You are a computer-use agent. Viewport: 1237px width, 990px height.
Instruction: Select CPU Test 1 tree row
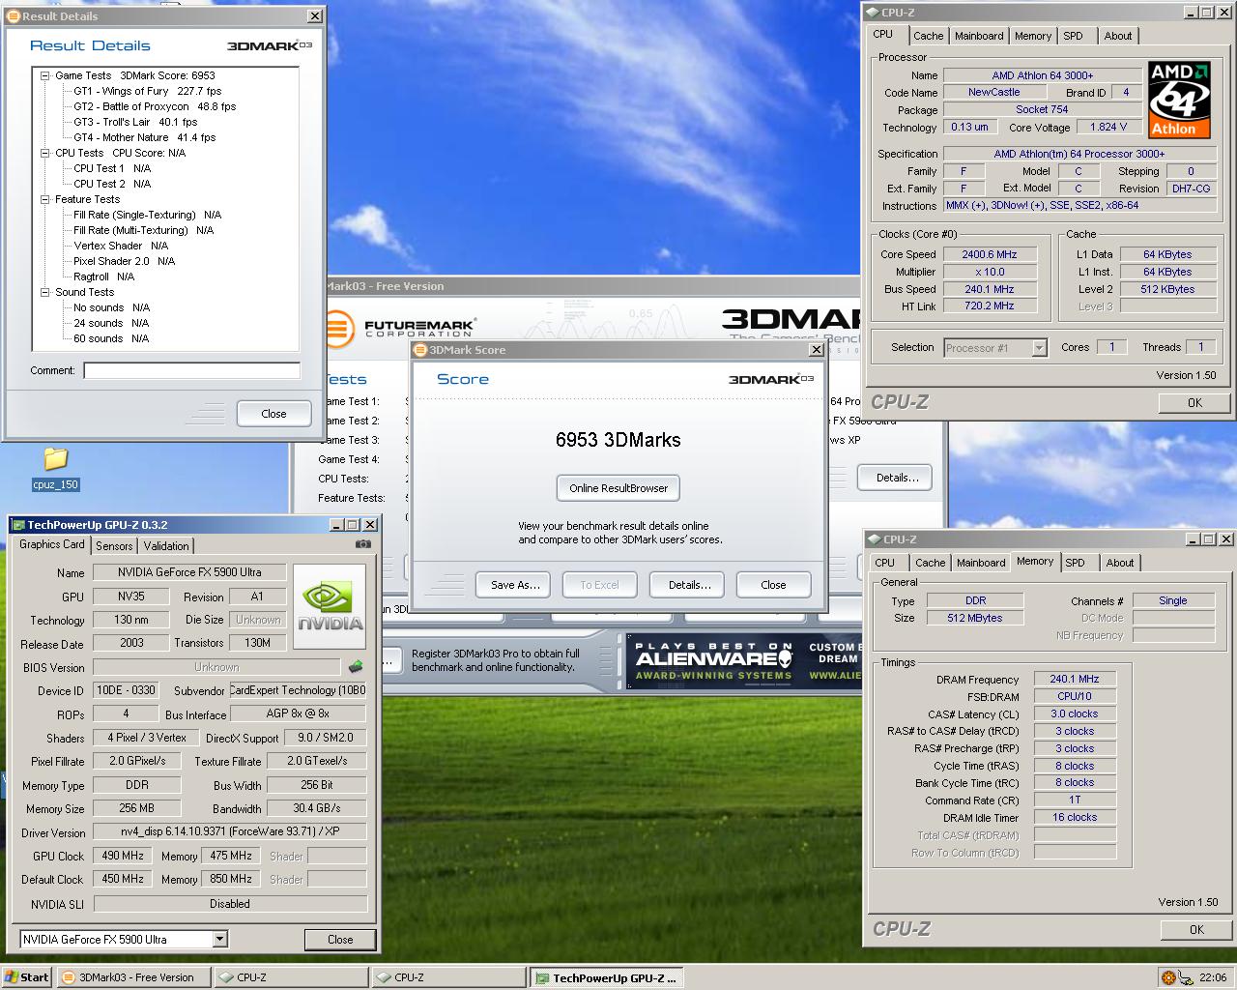click(x=112, y=168)
